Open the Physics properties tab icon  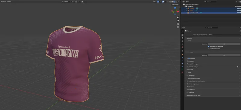[182, 63]
